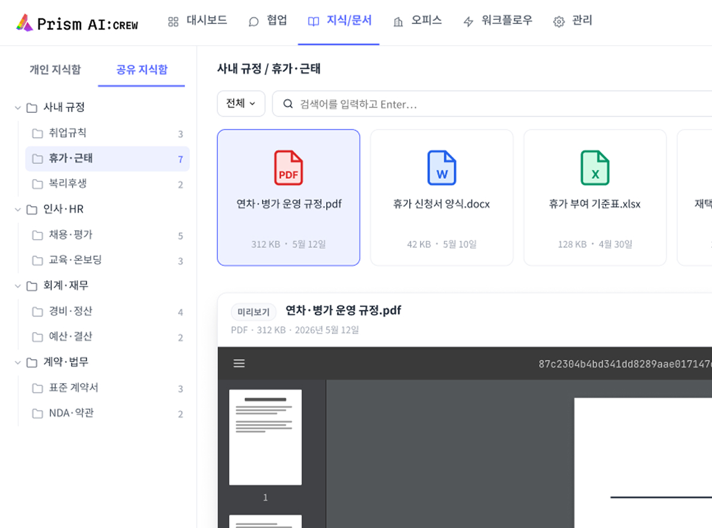This screenshot has width=712, height=528.
Task: Click the 오피스 building icon
Action: [x=398, y=22]
